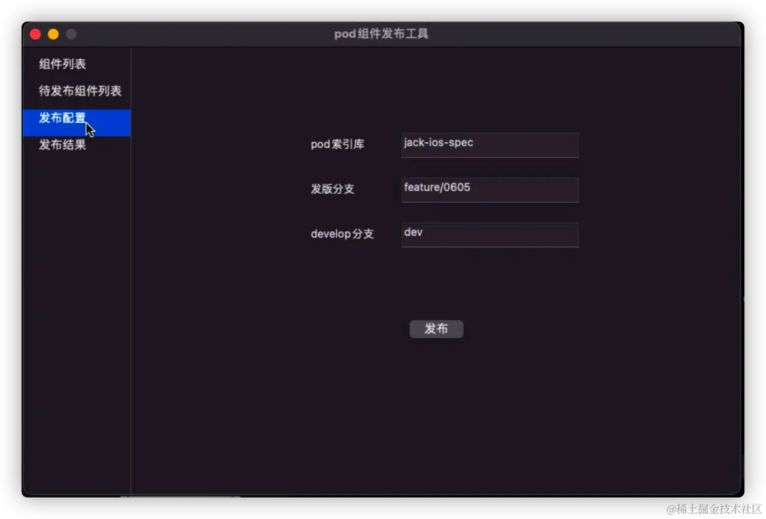Select 待发布组件列表 in the sidebar
The image size is (766, 519).
(77, 91)
